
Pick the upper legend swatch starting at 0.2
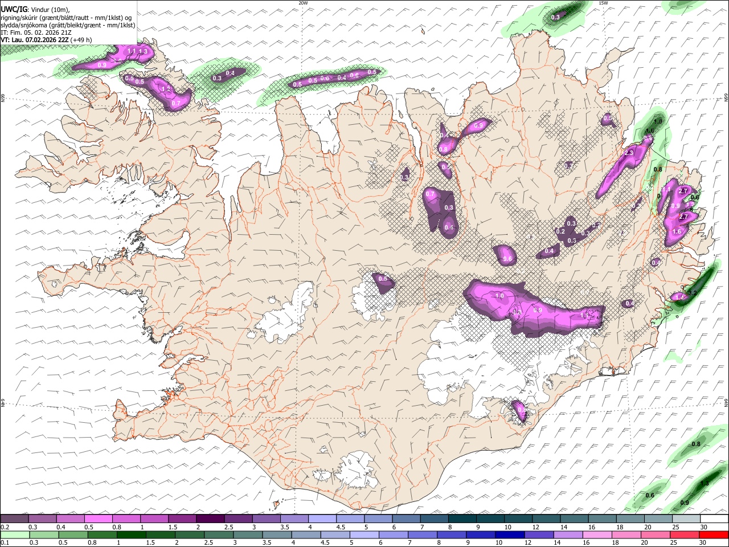(14, 519)
